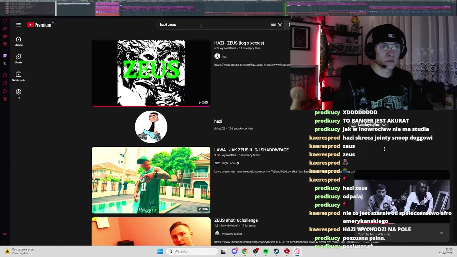Screen dimensions: 457x257
Task: Open the channel result named 'hazi'
Action: pyautogui.click(x=218, y=121)
